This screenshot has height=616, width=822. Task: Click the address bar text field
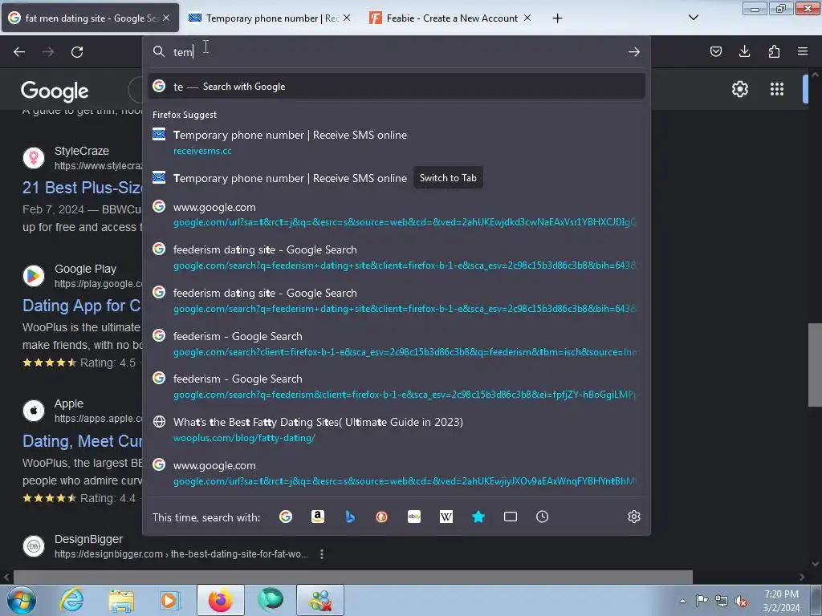[x=396, y=52]
